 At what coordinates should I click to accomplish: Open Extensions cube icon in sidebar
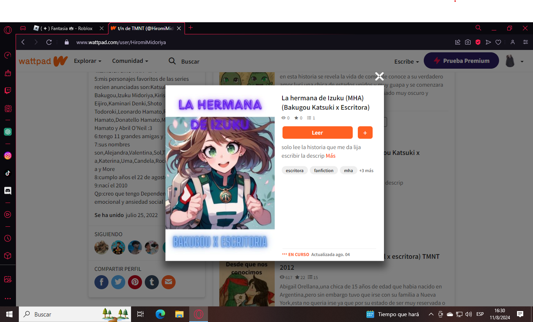8,256
